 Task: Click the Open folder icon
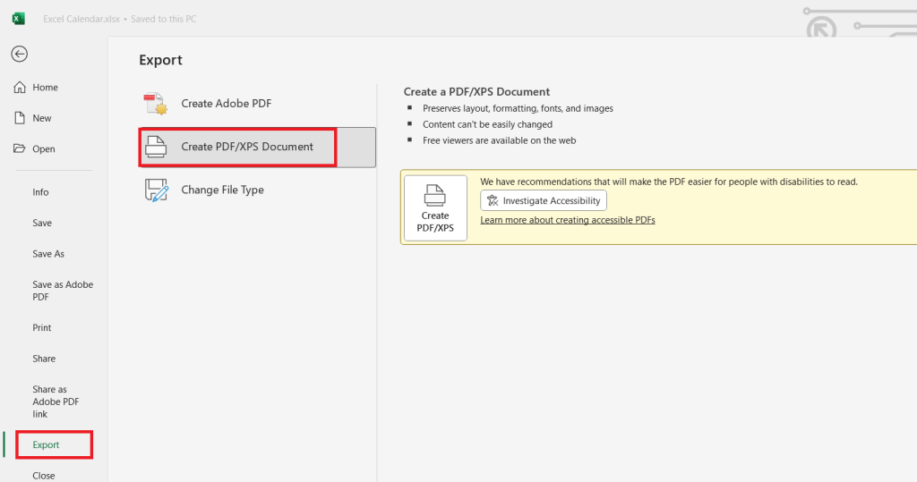click(20, 149)
